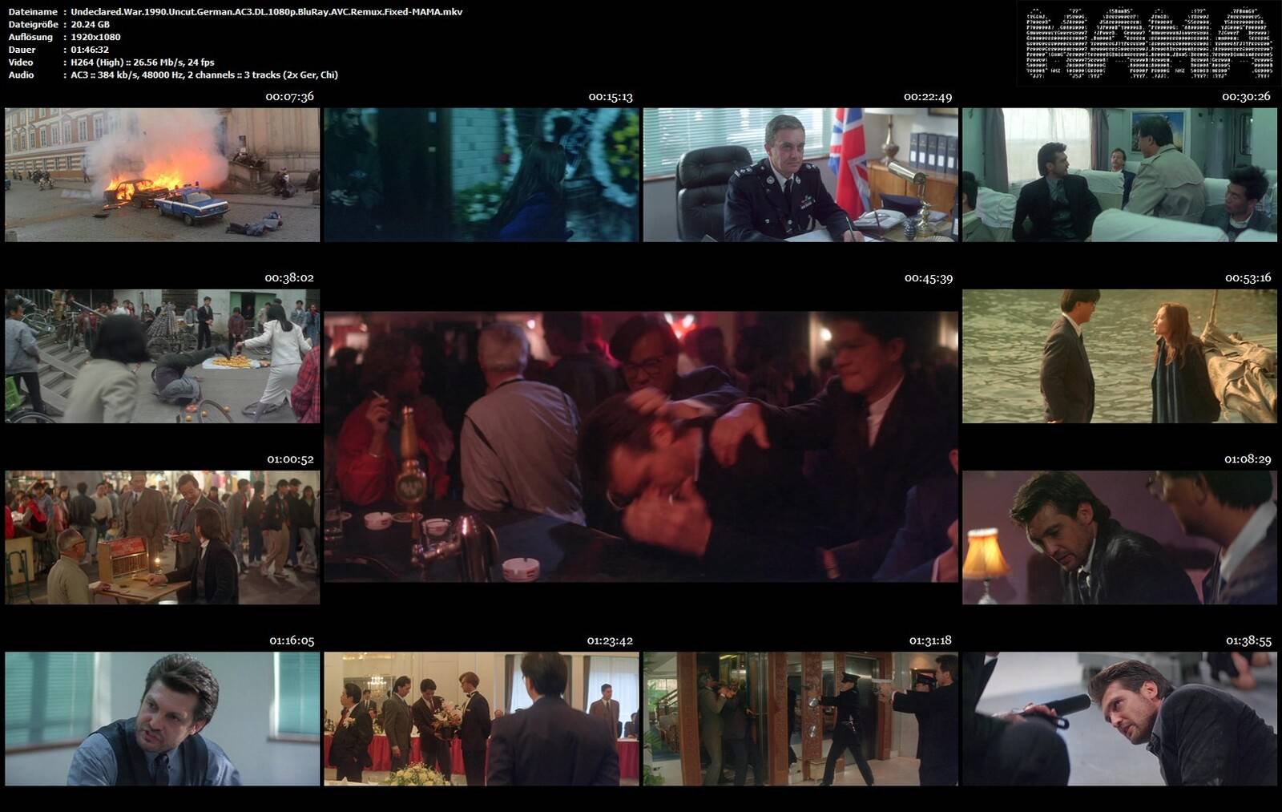Image resolution: width=1282 pixels, height=812 pixels.
Task: Select the lobby shootout frame at 01:31:18
Action: [800, 718]
